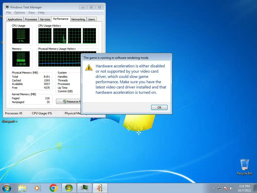Click Processes: 45 in the status bar
The height and width of the screenshot is (193, 257).
pyautogui.click(x=14, y=113)
